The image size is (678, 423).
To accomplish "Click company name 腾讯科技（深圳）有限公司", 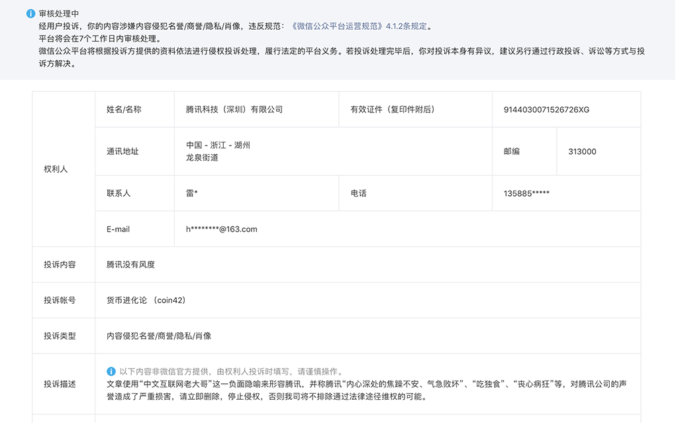I will [x=234, y=110].
